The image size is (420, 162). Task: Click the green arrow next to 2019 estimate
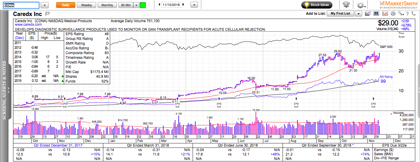coord(62,81)
